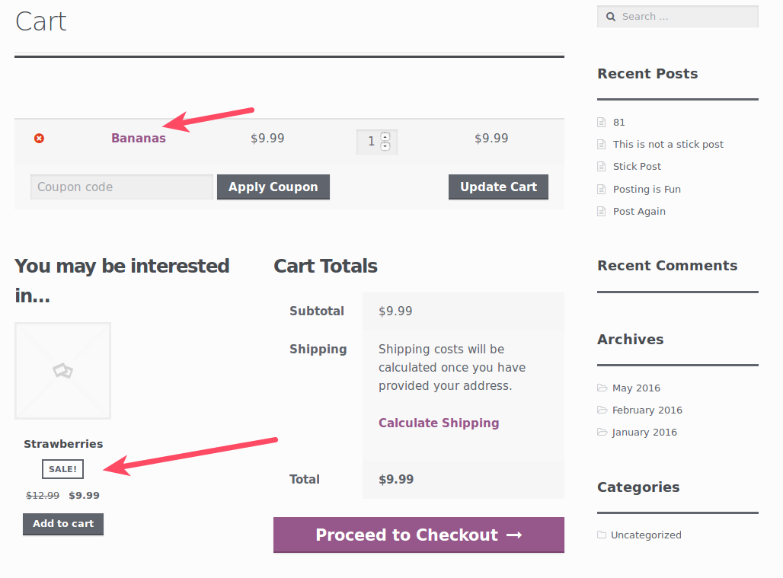Open the Posting is Fun post
The image size is (783, 578).
tap(647, 189)
